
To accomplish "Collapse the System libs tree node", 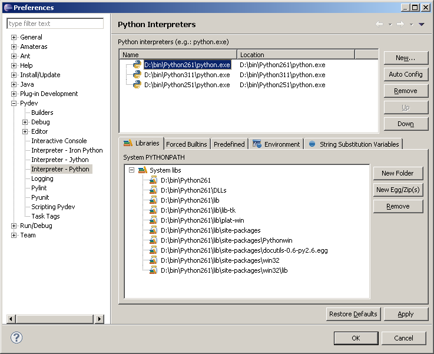I will (x=131, y=170).
